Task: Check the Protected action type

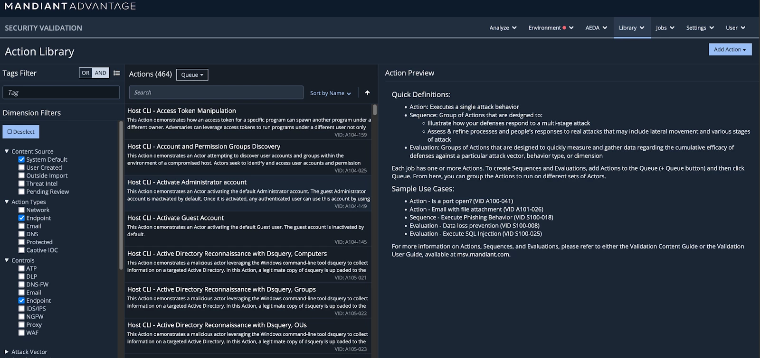Action: pos(21,242)
